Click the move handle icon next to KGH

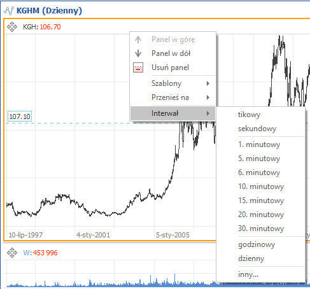point(12,27)
